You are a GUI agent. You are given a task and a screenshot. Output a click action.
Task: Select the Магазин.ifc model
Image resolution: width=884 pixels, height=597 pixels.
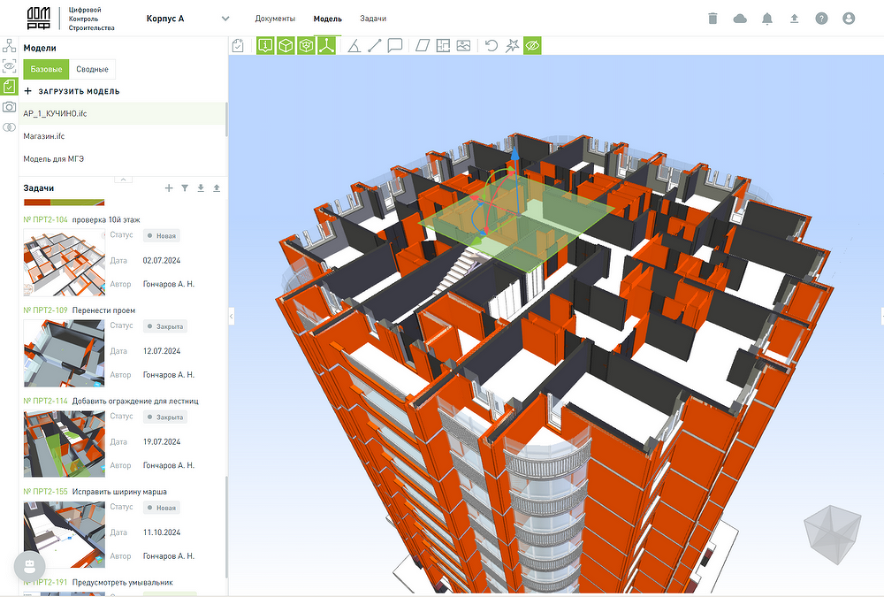click(x=122, y=136)
